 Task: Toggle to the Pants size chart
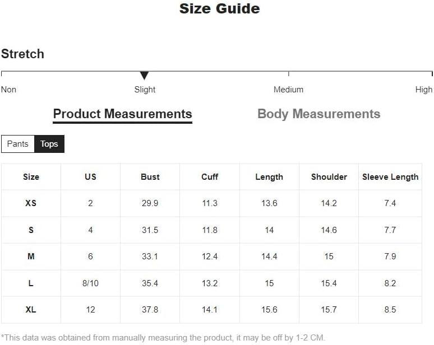click(x=18, y=144)
